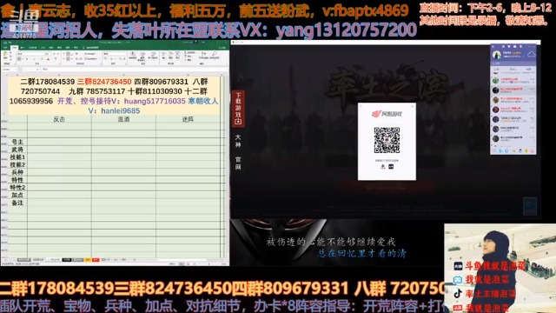This screenshot has width=556, height=313.
Task: Click the Undo arrow in Excel title bar
Action: [x=10, y=43]
